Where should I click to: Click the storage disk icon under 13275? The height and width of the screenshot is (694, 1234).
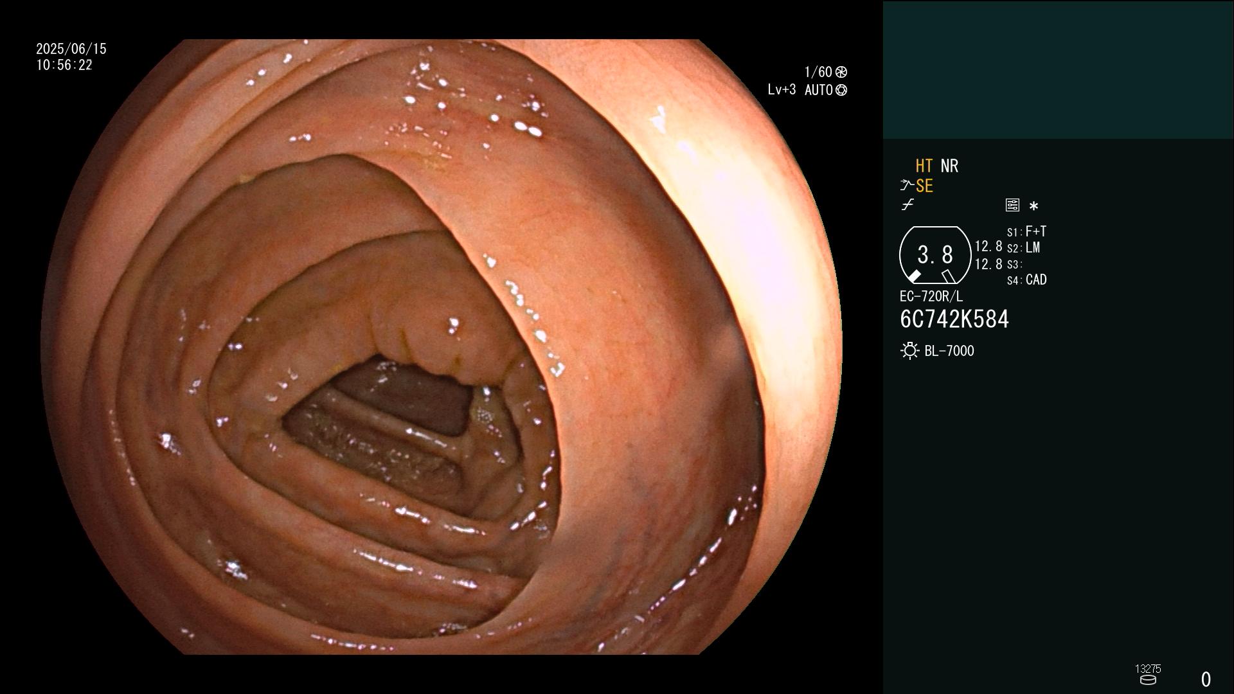1148,680
